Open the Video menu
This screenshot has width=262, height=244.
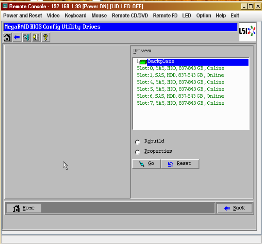tap(53, 16)
